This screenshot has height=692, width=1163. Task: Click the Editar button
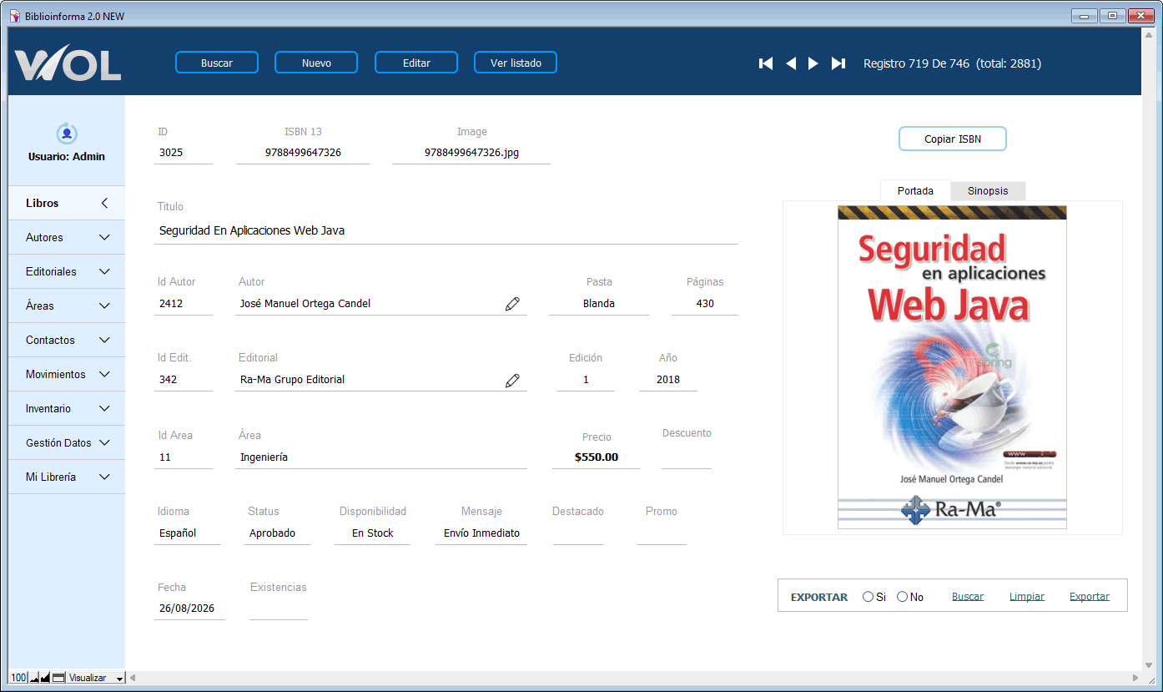coord(416,63)
